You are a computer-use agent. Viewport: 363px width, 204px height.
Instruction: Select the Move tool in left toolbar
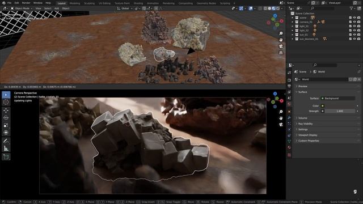tap(6, 110)
